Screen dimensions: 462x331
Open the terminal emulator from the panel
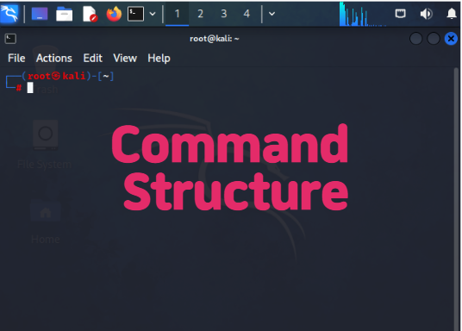tap(135, 14)
